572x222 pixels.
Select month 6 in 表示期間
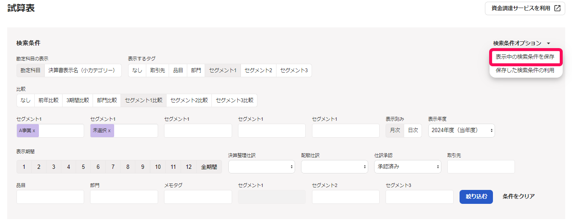click(x=98, y=167)
